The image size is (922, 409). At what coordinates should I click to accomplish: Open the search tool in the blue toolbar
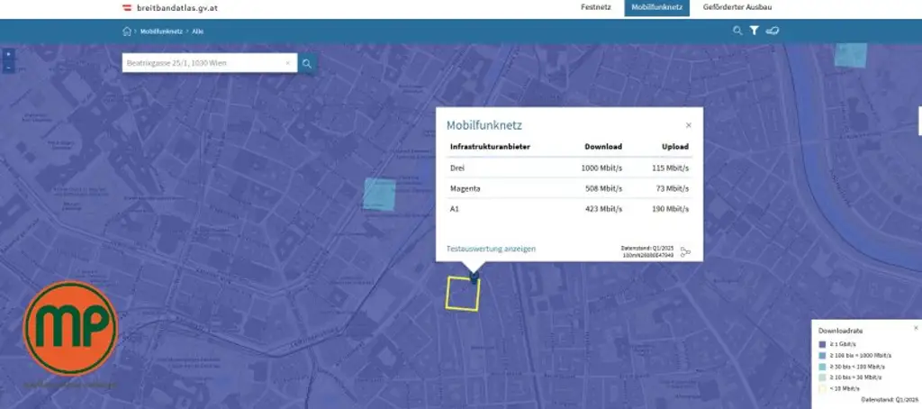(737, 31)
